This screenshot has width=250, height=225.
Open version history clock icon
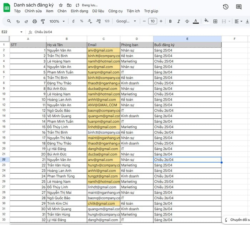pyautogui.click(x=225, y=7)
